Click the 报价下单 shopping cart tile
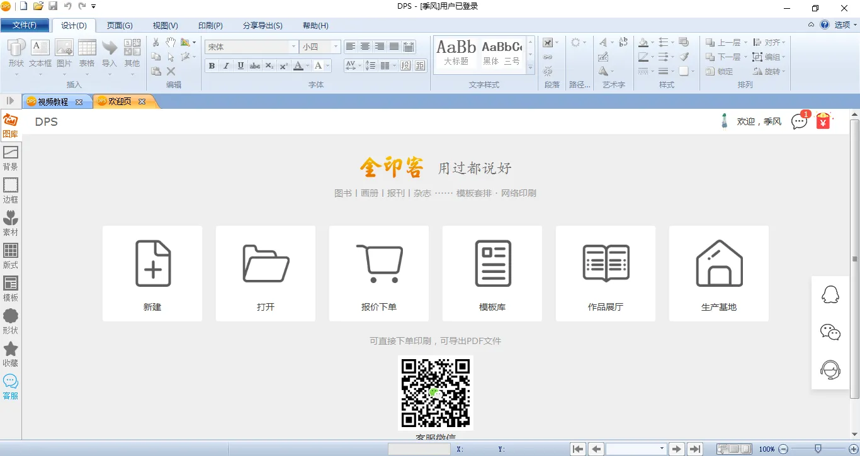860x456 pixels. tap(378, 274)
